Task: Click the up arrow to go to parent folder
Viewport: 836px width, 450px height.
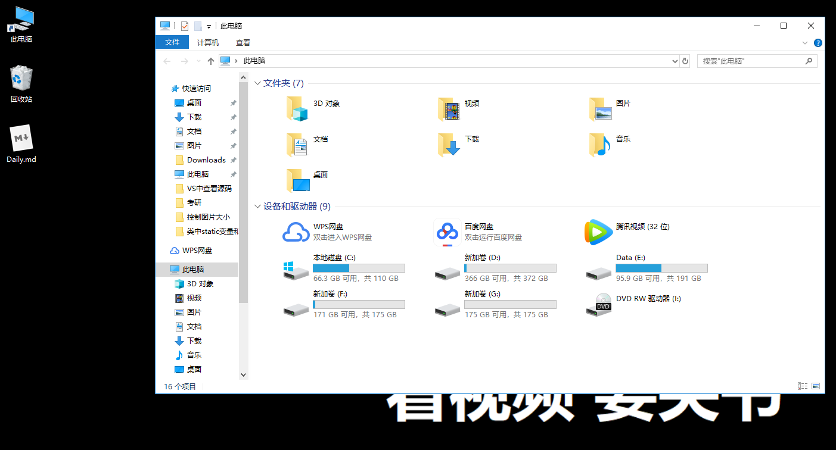Action: pyautogui.click(x=211, y=61)
